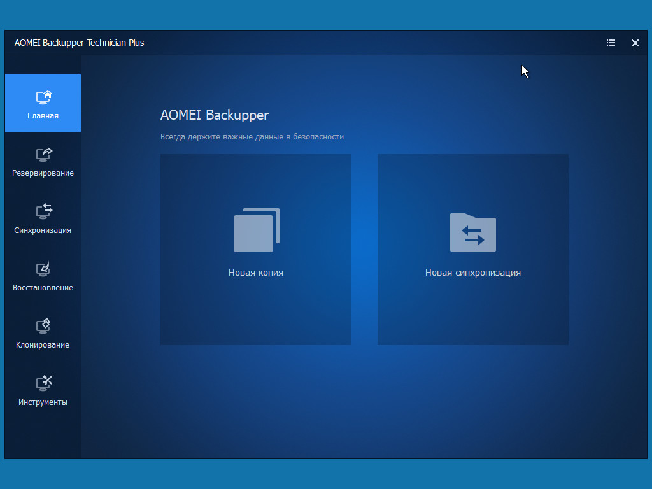Open the Восстановление restore icon

pos(43,269)
